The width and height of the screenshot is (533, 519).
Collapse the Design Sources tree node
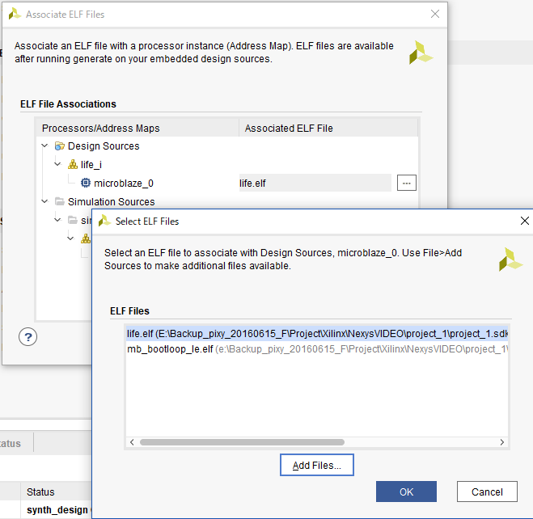tap(44, 146)
